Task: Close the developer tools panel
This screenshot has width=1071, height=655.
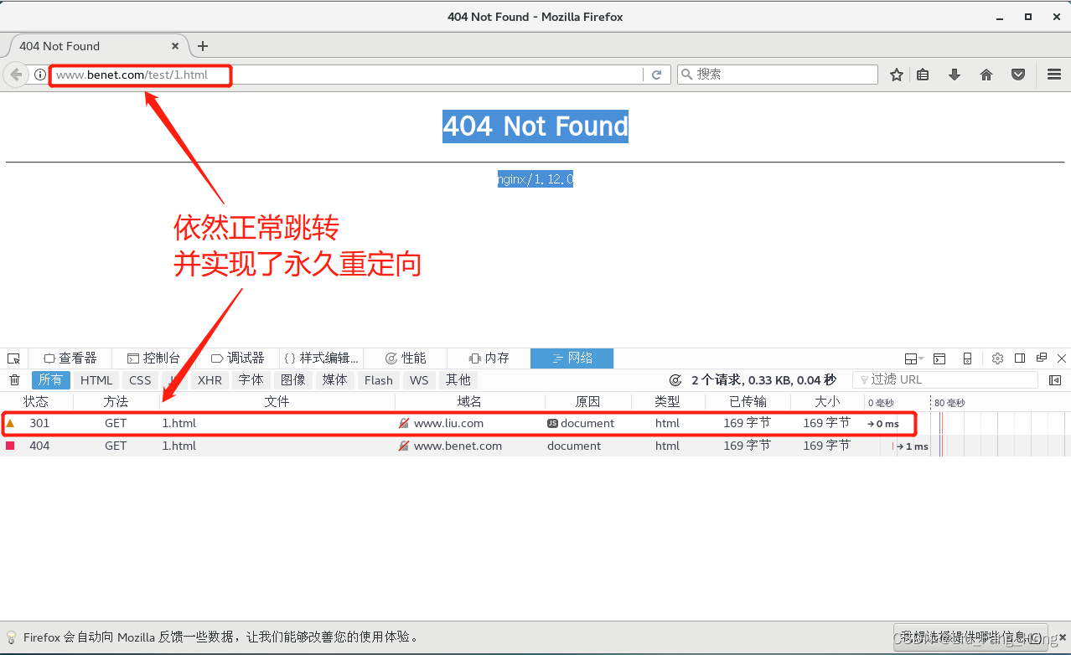Action: point(1062,358)
